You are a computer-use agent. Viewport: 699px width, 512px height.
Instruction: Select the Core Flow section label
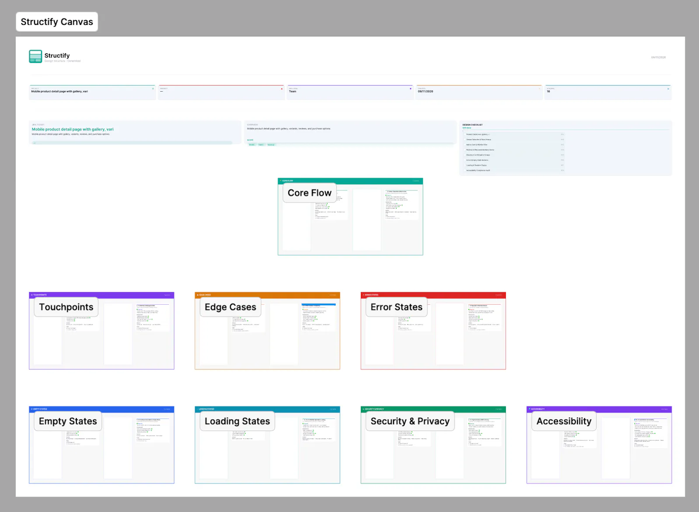(310, 193)
